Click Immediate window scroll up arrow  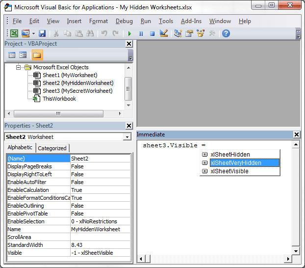click(296, 144)
